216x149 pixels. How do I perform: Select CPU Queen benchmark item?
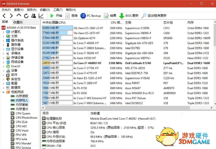23,113
